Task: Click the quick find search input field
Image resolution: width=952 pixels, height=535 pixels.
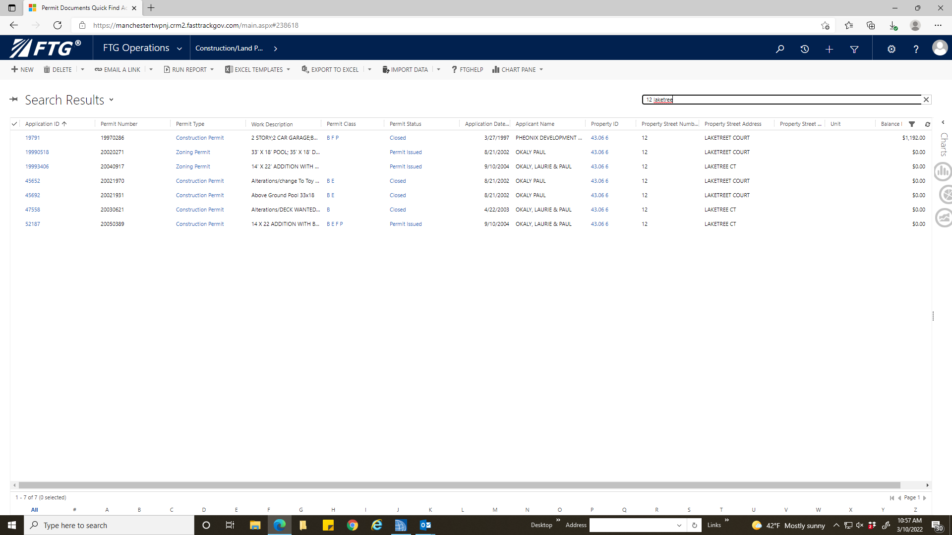Action: point(782,100)
